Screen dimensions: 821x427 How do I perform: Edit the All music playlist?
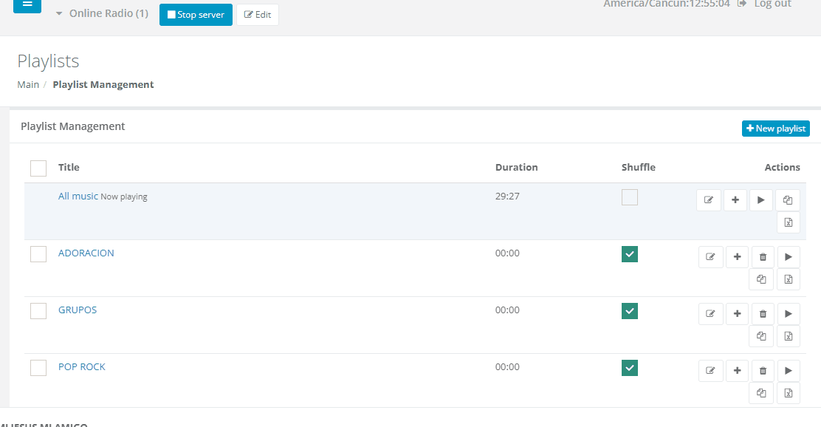tap(709, 200)
